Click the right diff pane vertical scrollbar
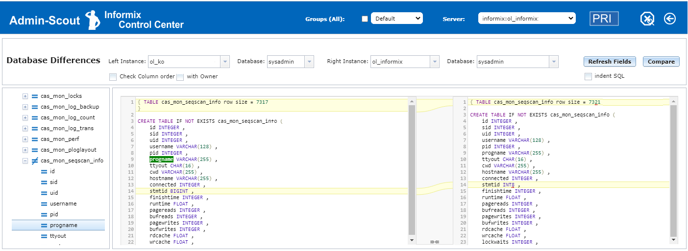This screenshot has height=251, width=688. 674,170
